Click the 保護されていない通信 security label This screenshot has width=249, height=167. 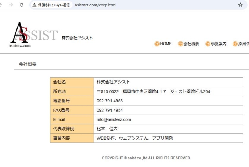[x=54, y=5]
